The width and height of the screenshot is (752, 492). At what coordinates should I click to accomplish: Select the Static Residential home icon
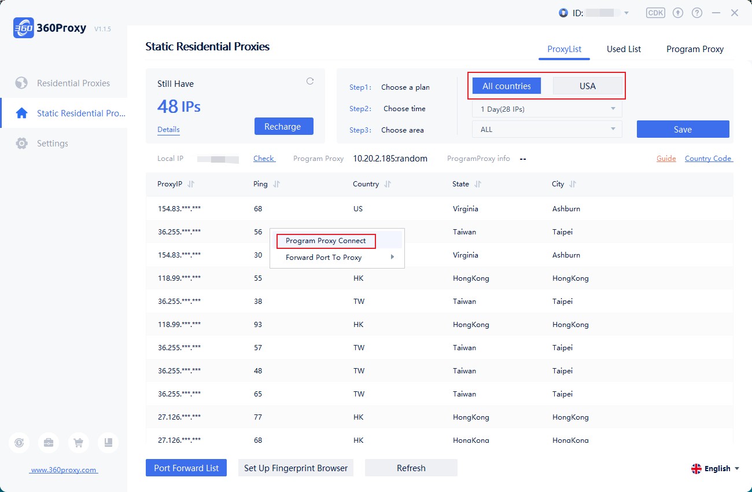tap(21, 113)
